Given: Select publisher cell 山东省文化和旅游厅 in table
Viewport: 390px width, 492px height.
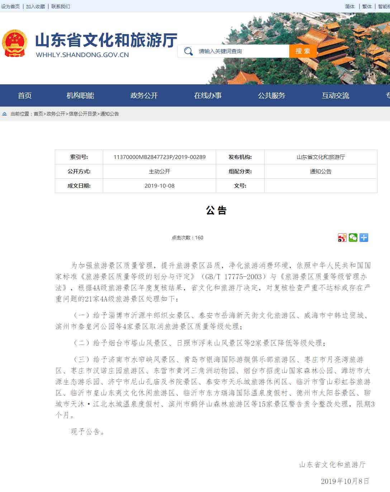Looking at the screenshot, I should [321, 157].
